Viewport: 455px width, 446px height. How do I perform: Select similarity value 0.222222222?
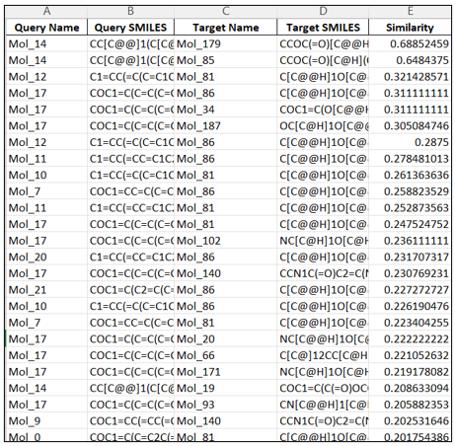[410, 338]
